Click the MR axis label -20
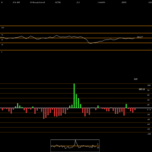Screen dimensions: 152x152 pyautogui.click(x=148, y=115)
